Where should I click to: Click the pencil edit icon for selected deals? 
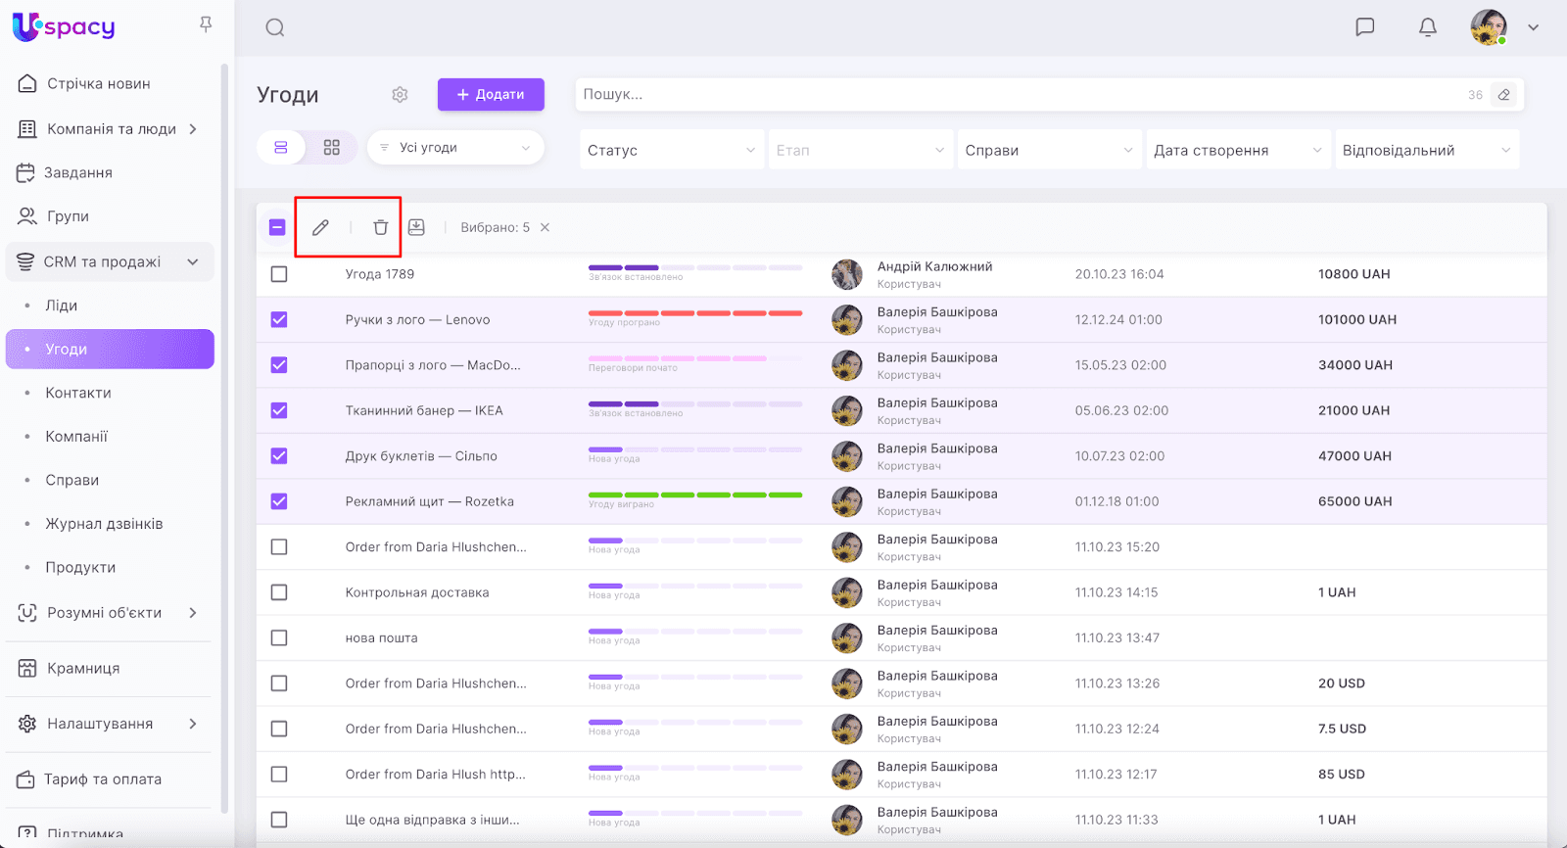[320, 227]
